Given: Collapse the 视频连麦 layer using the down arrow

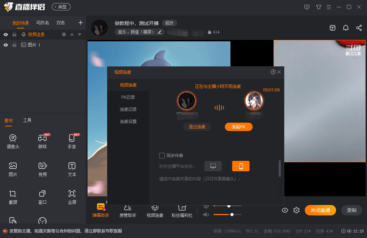Looking at the screenshot, I should click(79, 34).
